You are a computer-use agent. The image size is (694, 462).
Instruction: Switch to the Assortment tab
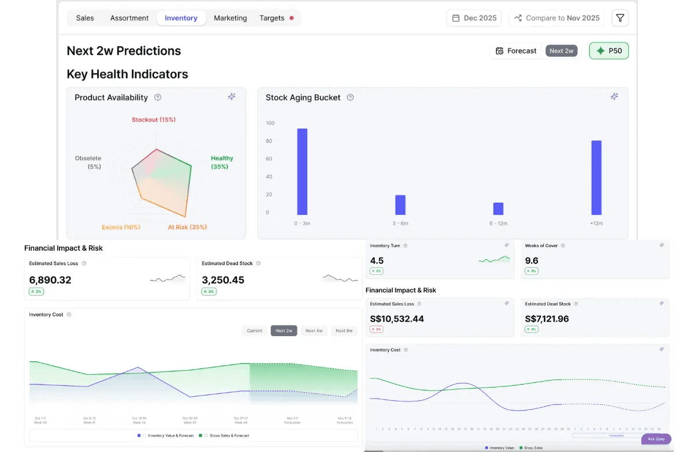pyautogui.click(x=130, y=18)
